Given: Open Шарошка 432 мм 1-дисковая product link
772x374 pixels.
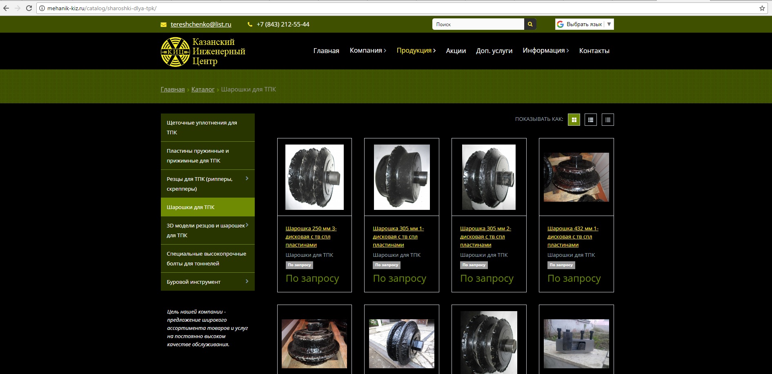Looking at the screenshot, I should (573, 237).
